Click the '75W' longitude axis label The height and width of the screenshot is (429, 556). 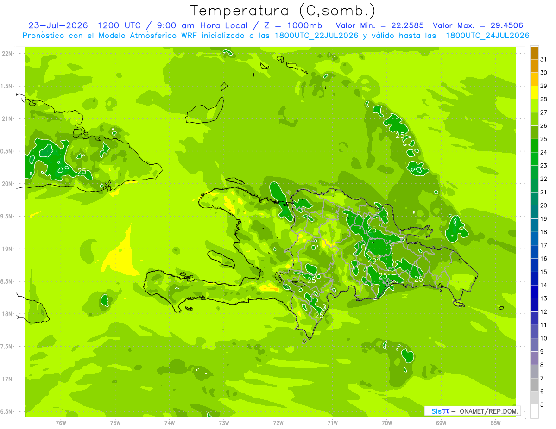coord(115,423)
